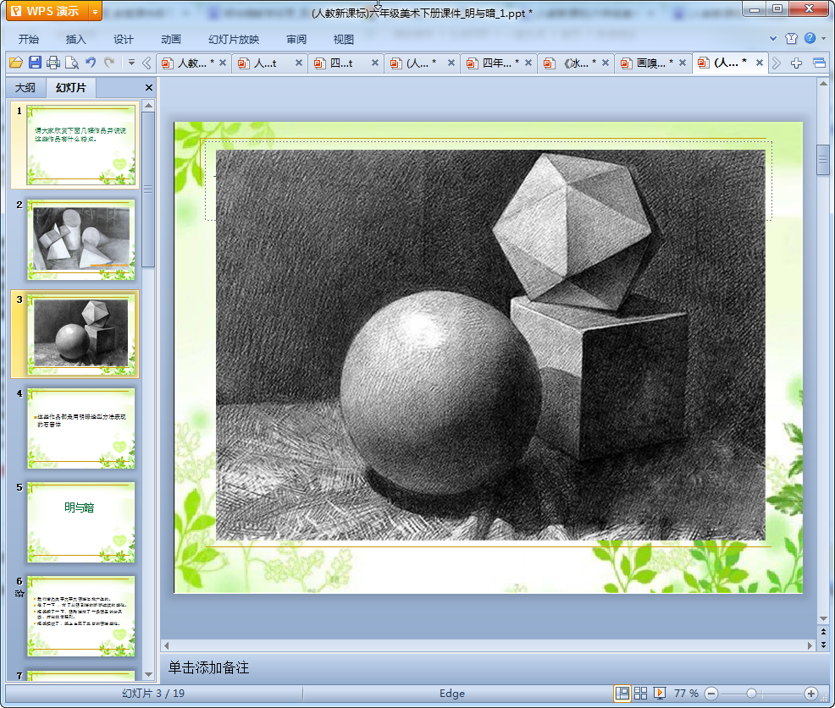Open the Help question mark icon
Image resolution: width=835 pixels, height=708 pixels.
810,39
